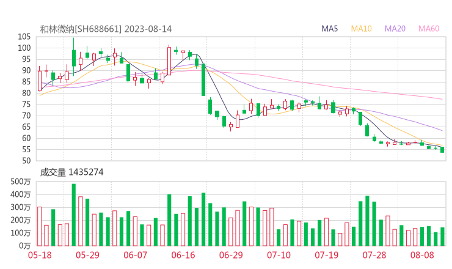The height and width of the screenshot is (269, 452).
Task: Click the 07-19 date axis label
Action: (326, 255)
